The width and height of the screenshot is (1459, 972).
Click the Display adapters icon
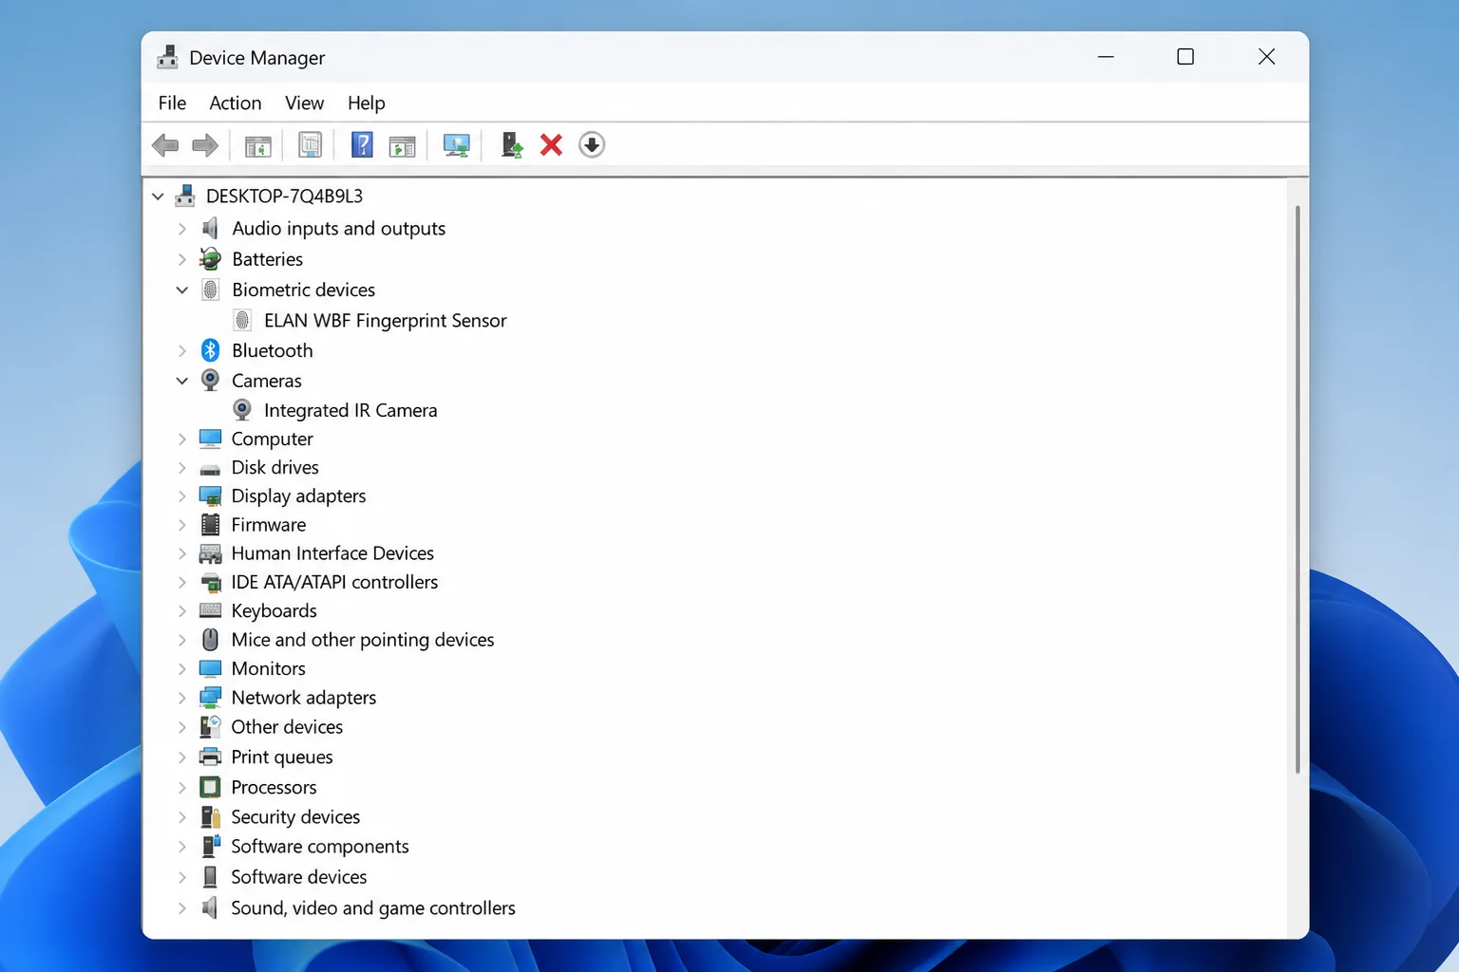click(x=210, y=496)
